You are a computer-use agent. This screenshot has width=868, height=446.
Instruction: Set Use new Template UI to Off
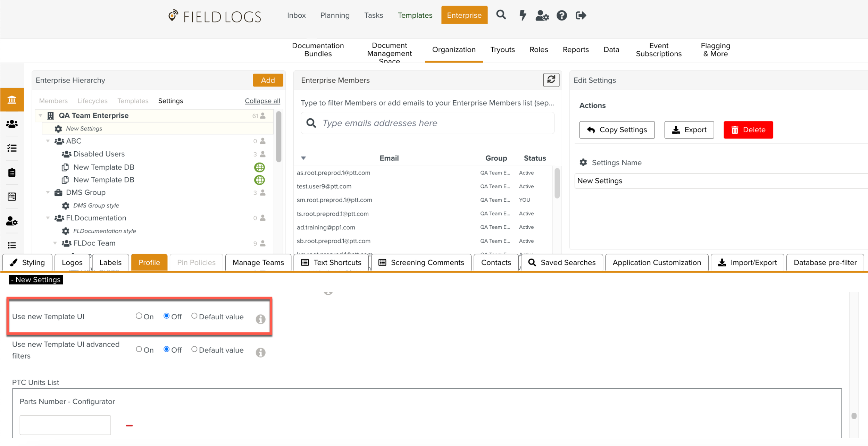tap(167, 316)
